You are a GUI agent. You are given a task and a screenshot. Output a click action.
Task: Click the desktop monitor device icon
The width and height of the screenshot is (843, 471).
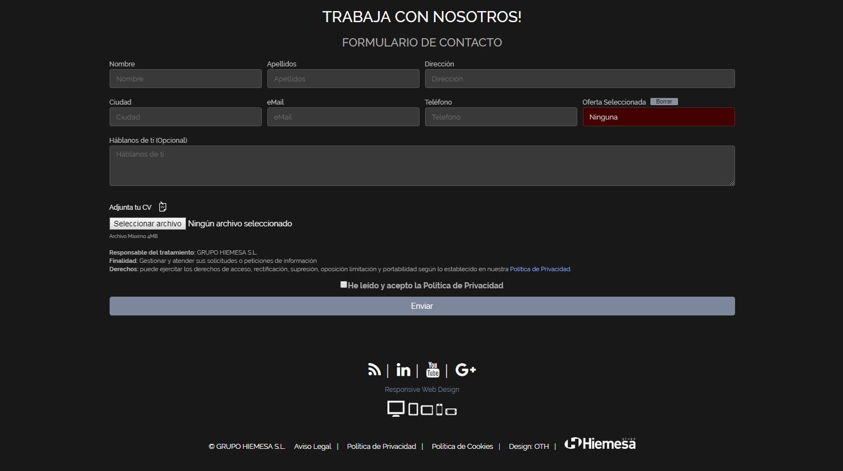click(395, 408)
